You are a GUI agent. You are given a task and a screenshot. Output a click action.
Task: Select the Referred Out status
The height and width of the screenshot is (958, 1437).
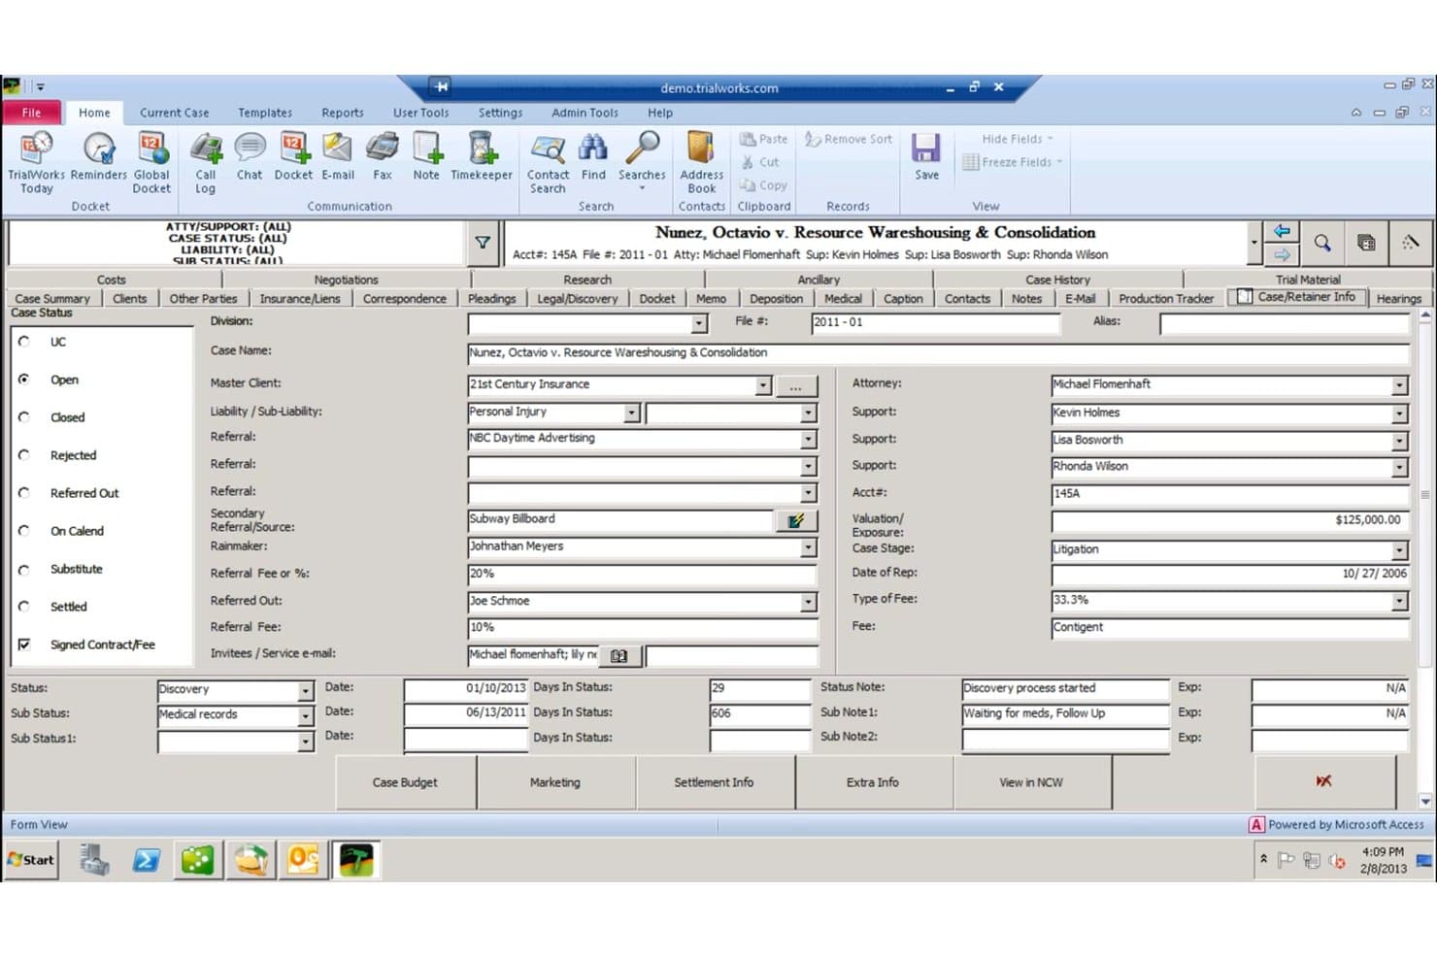point(24,493)
